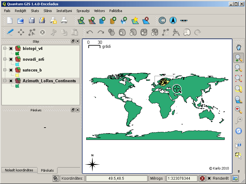Select the Zoom Out magnifier tool

point(239,68)
